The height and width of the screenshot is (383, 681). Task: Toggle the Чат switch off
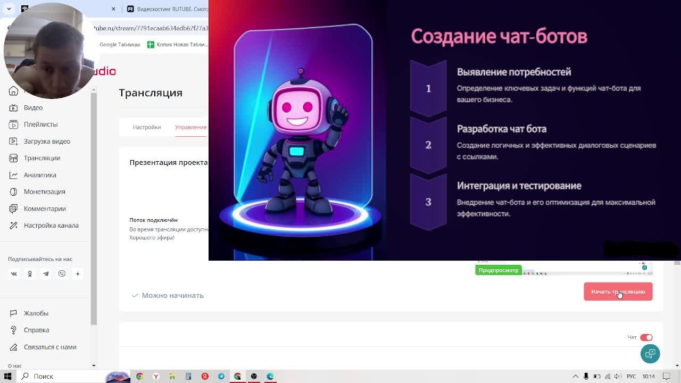[x=646, y=337]
